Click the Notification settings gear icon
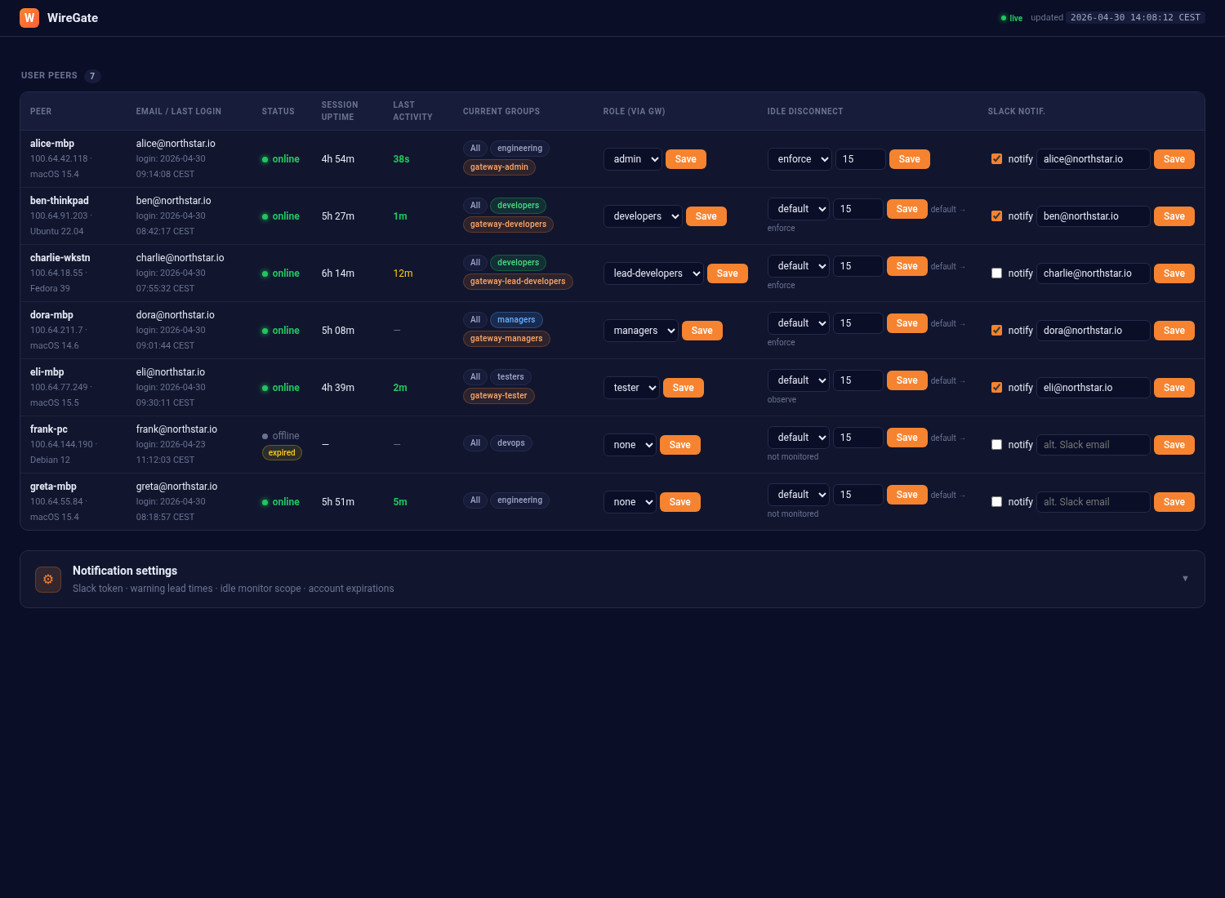 click(x=48, y=579)
